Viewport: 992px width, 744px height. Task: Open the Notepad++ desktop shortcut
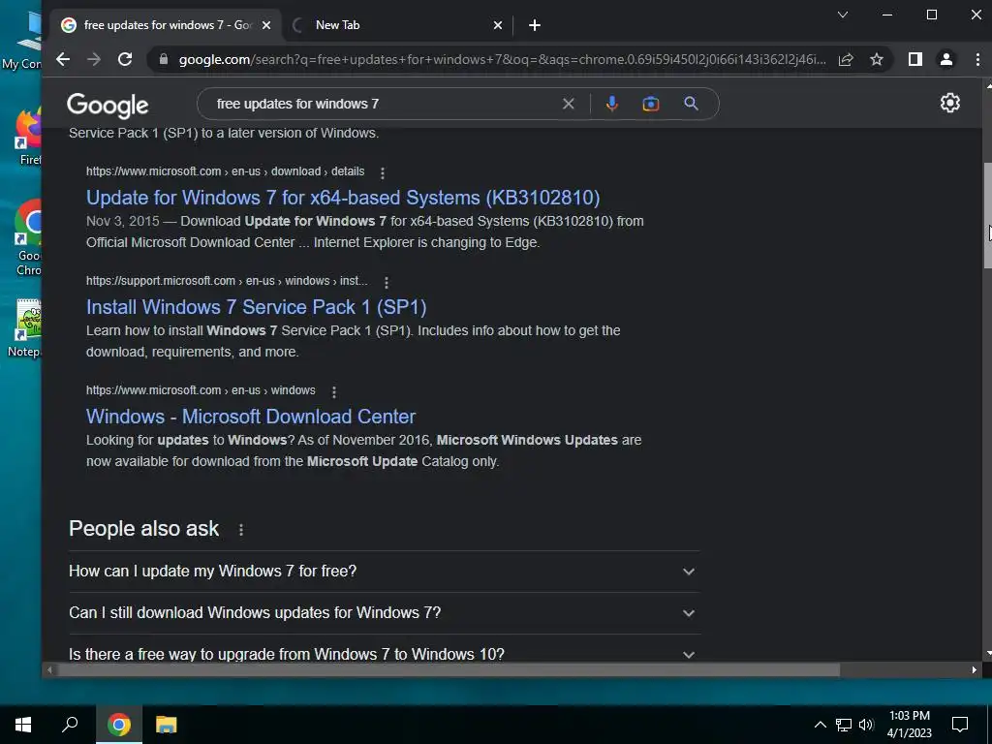click(27, 327)
